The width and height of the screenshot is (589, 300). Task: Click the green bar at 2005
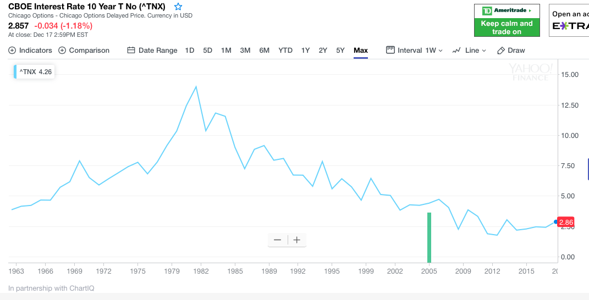[429, 237]
